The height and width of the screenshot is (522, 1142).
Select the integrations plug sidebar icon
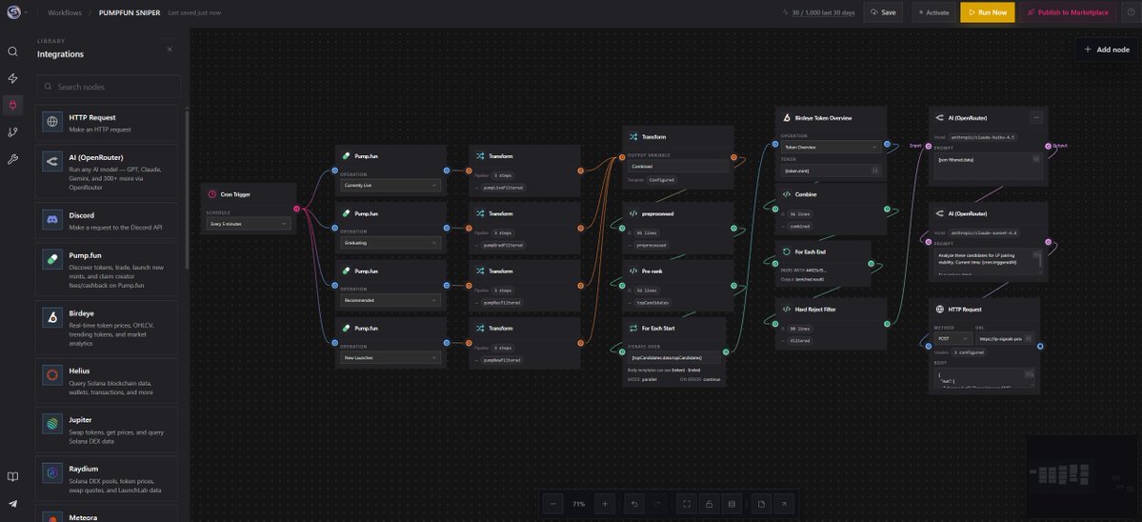(12, 106)
